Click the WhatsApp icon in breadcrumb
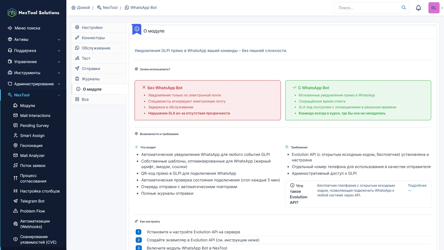Screen dimensions: 444x250 (x=127, y=7)
